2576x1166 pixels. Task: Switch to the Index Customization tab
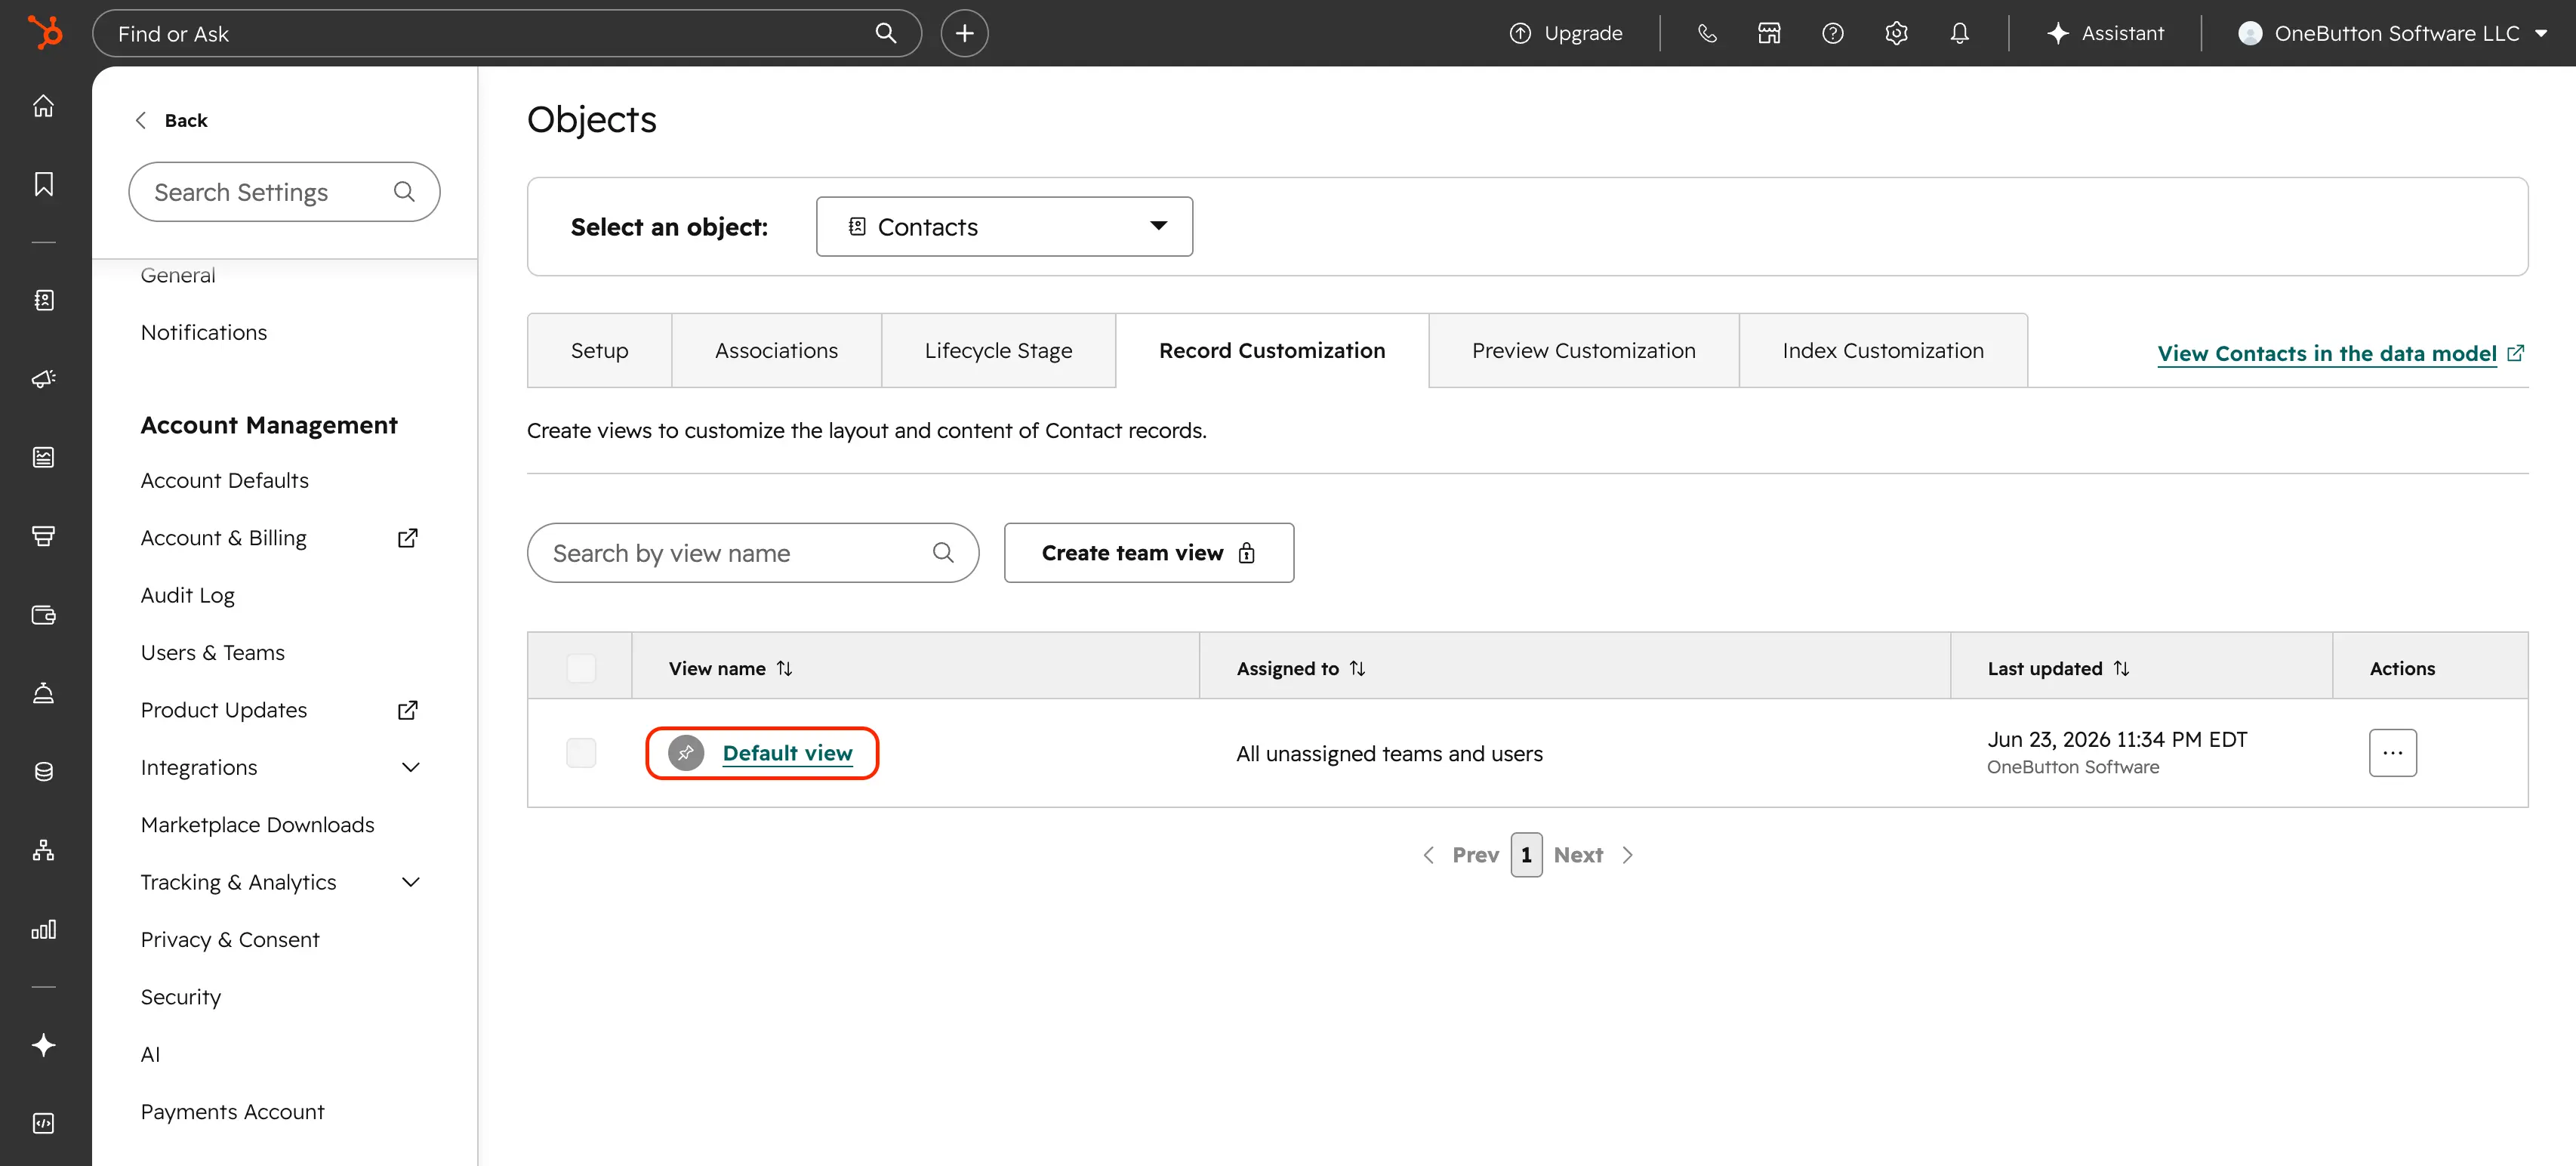coord(1883,351)
